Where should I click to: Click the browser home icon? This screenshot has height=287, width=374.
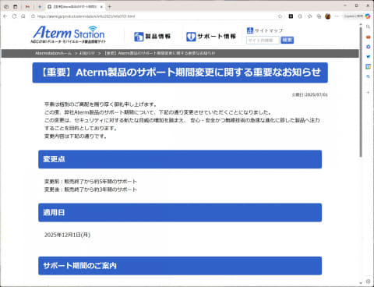click(23, 16)
